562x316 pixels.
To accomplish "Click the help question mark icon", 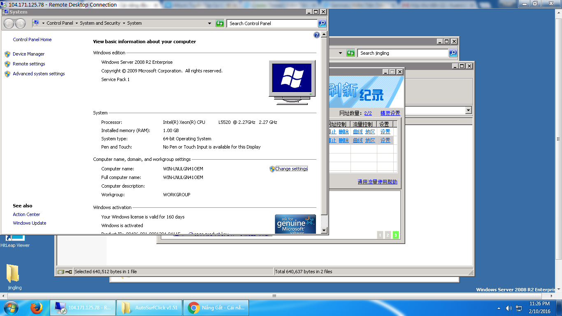I will (x=317, y=35).
